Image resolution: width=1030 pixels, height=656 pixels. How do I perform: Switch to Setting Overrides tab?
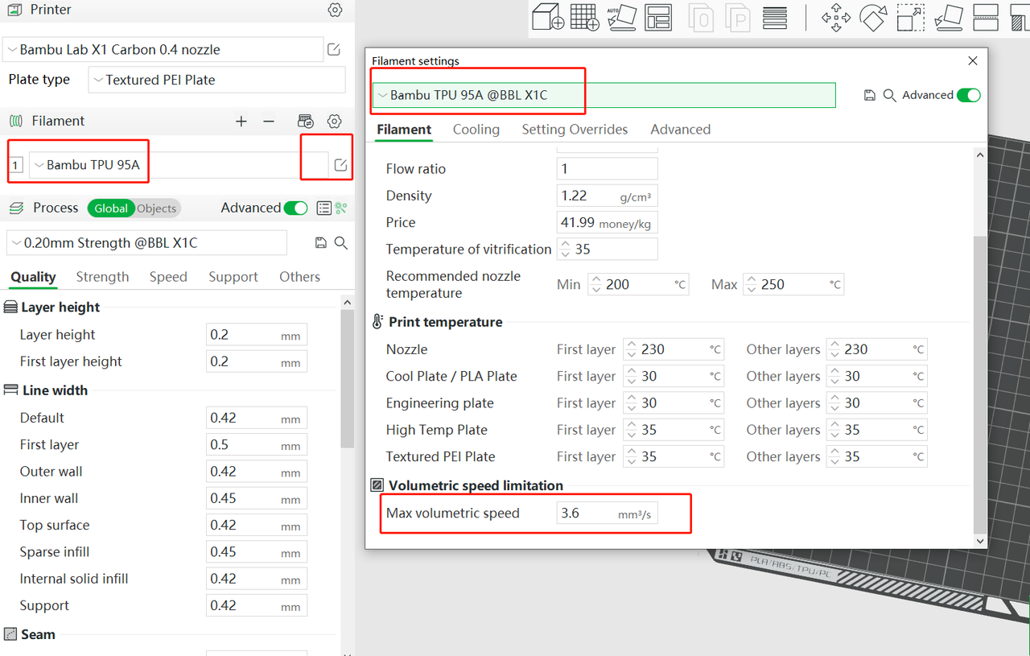[x=575, y=130]
